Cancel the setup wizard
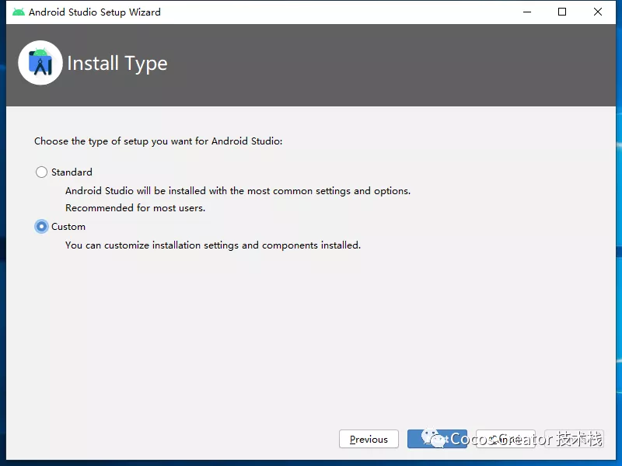This screenshot has width=622, height=466. click(x=505, y=440)
